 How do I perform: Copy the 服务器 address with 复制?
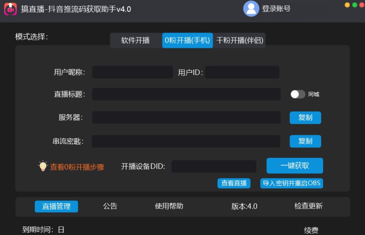point(305,117)
